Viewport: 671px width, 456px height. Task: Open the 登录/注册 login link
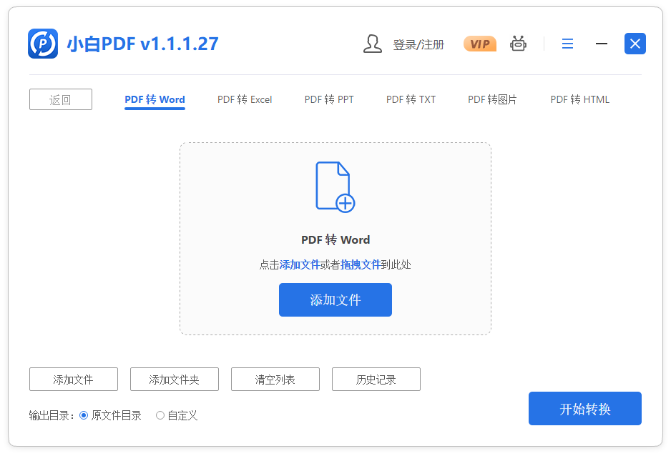(x=418, y=44)
